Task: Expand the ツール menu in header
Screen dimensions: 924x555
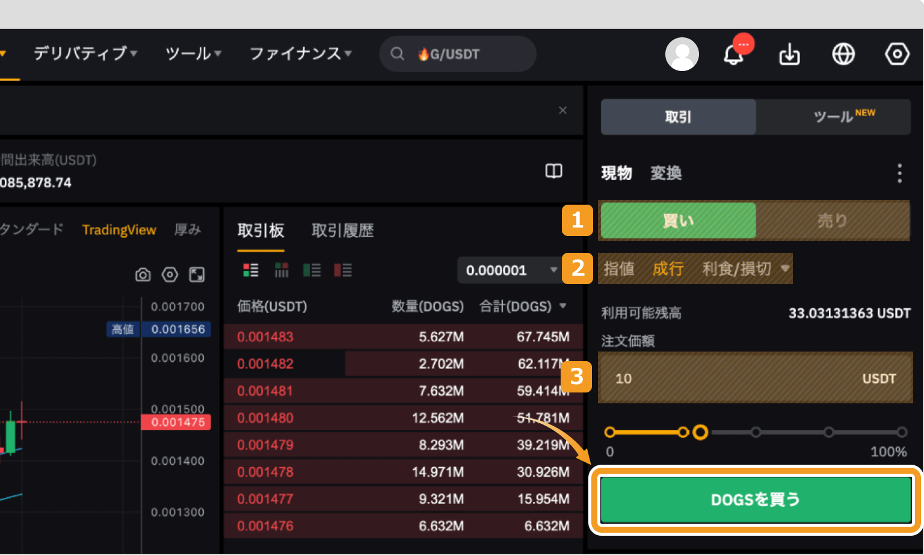Action: click(194, 54)
